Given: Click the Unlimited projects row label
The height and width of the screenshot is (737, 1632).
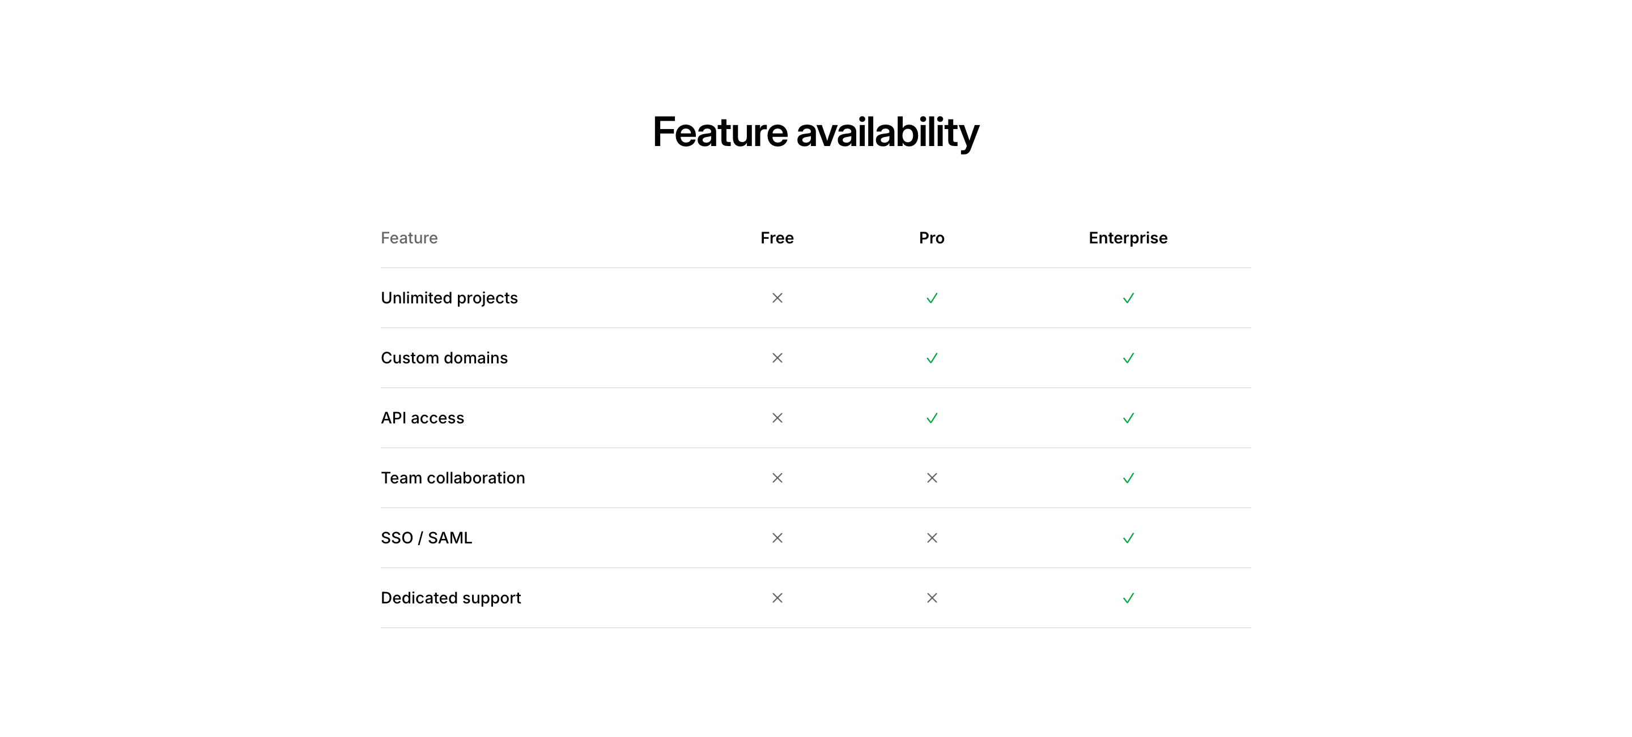Looking at the screenshot, I should click(x=449, y=298).
